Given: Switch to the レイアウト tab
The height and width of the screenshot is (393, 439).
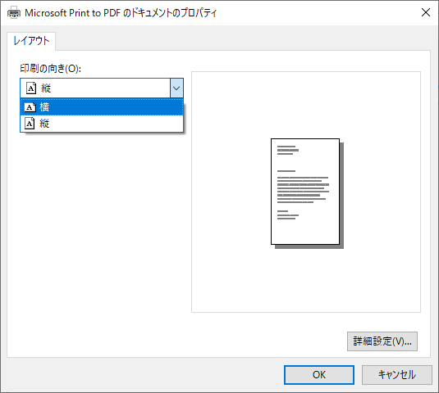Looking at the screenshot, I should pyautogui.click(x=31, y=41).
